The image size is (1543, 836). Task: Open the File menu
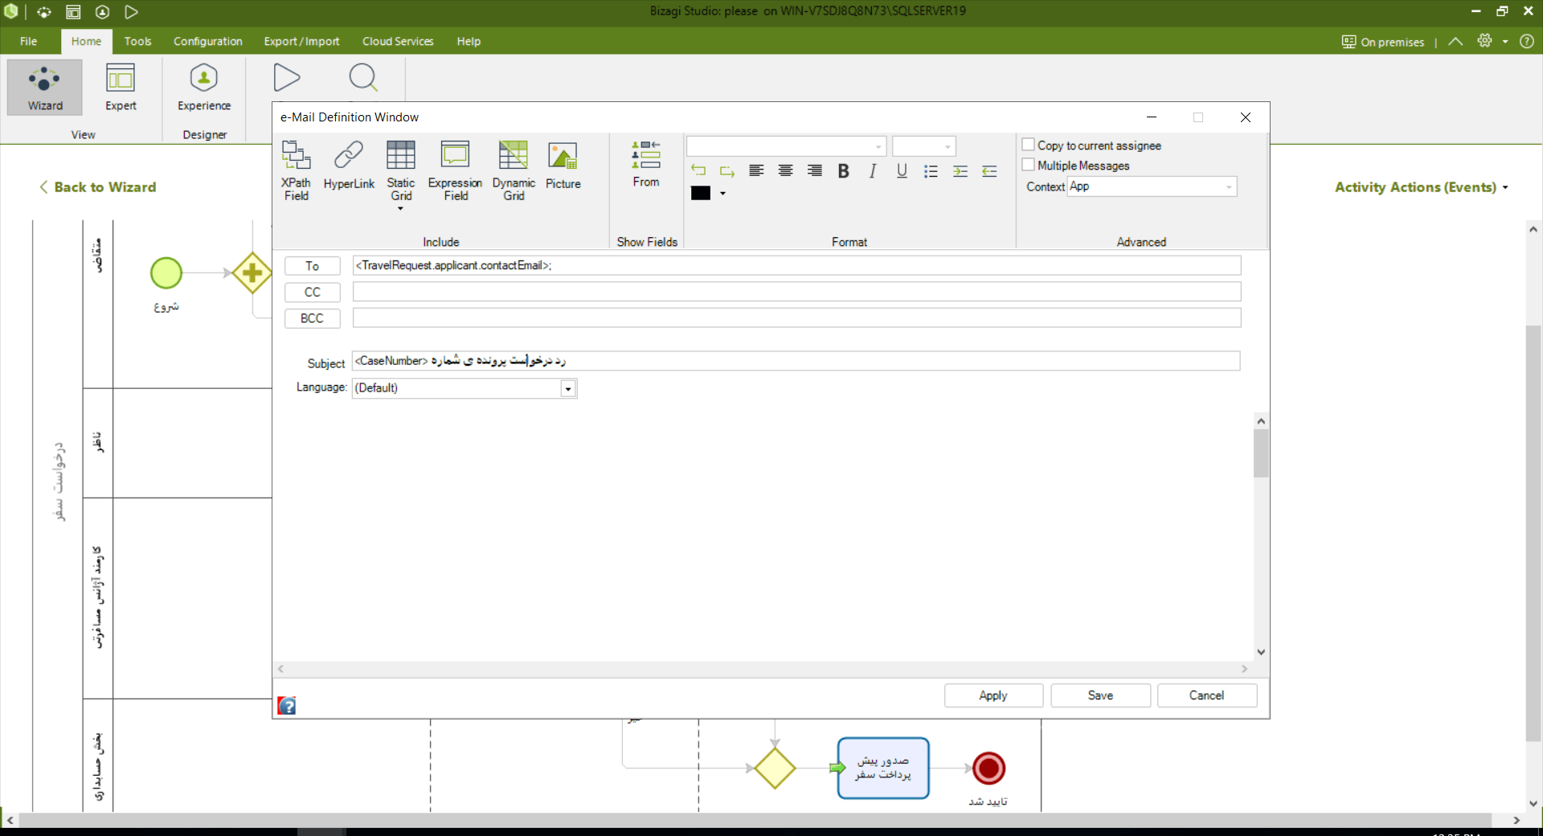[x=28, y=41]
